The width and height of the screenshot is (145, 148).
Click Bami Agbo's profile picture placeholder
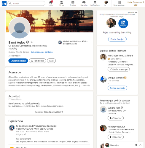coord(20,28)
